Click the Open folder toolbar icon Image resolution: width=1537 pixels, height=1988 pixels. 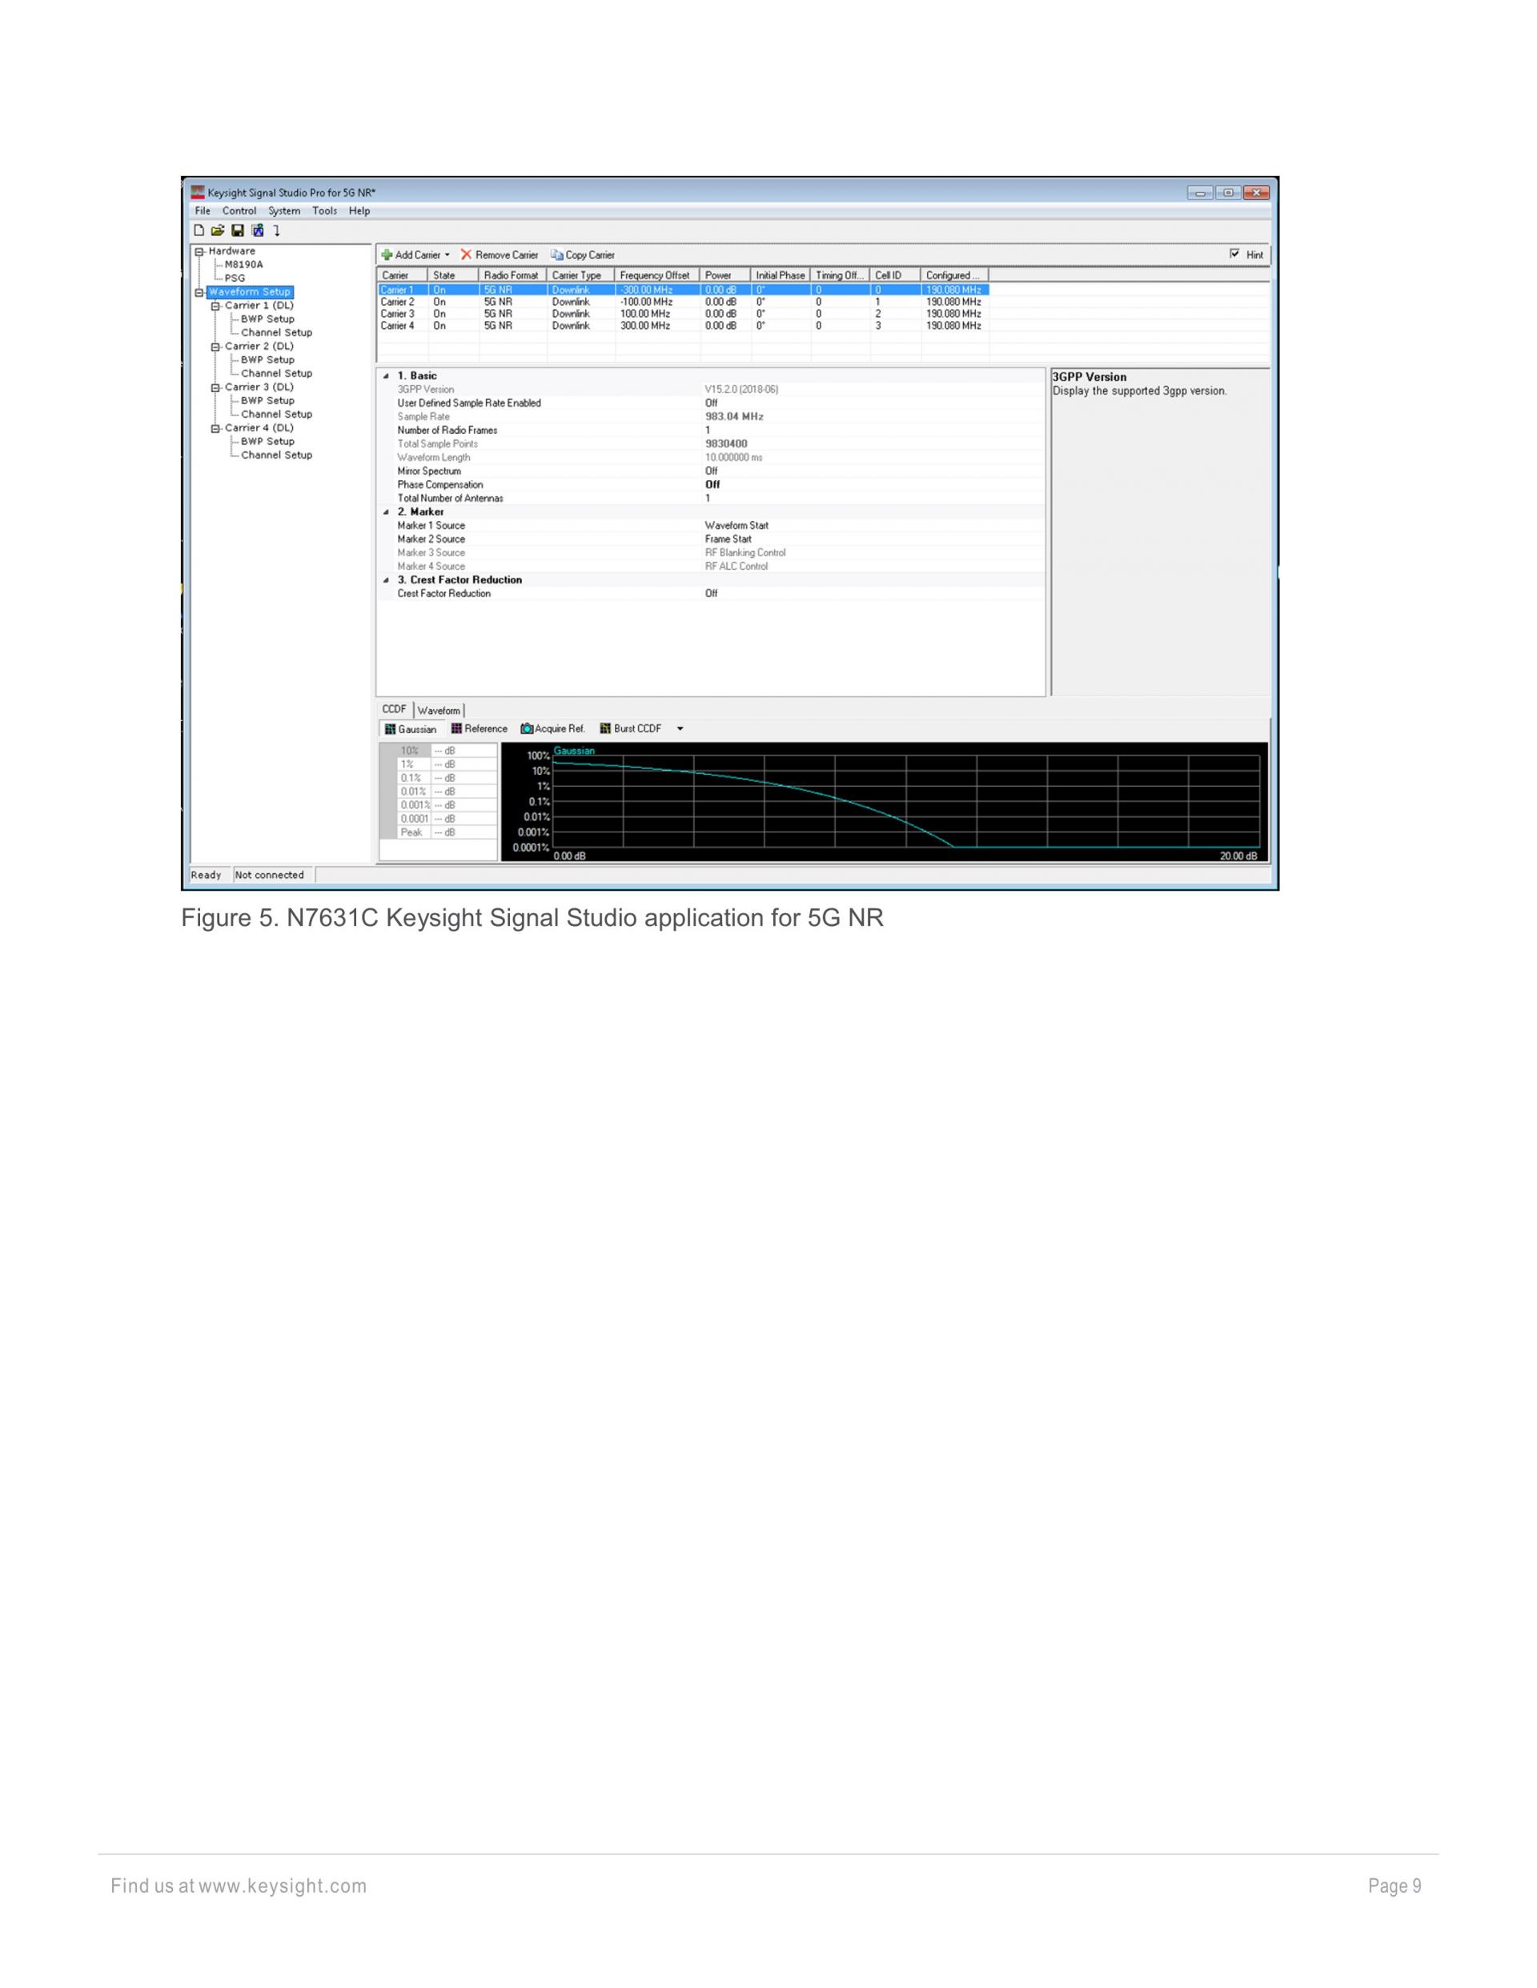click(x=218, y=230)
